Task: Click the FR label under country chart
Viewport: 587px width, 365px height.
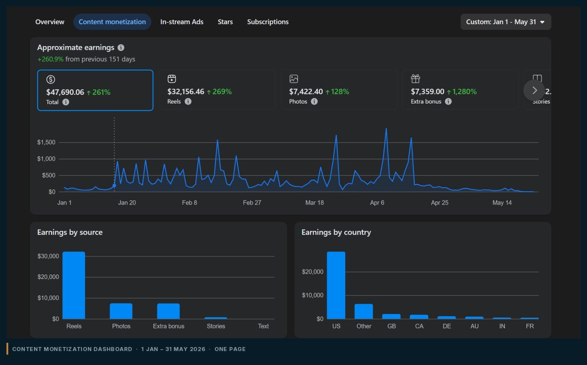Action: coord(530,326)
